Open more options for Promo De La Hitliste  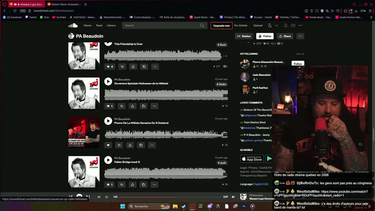pyautogui.click(x=152, y=145)
